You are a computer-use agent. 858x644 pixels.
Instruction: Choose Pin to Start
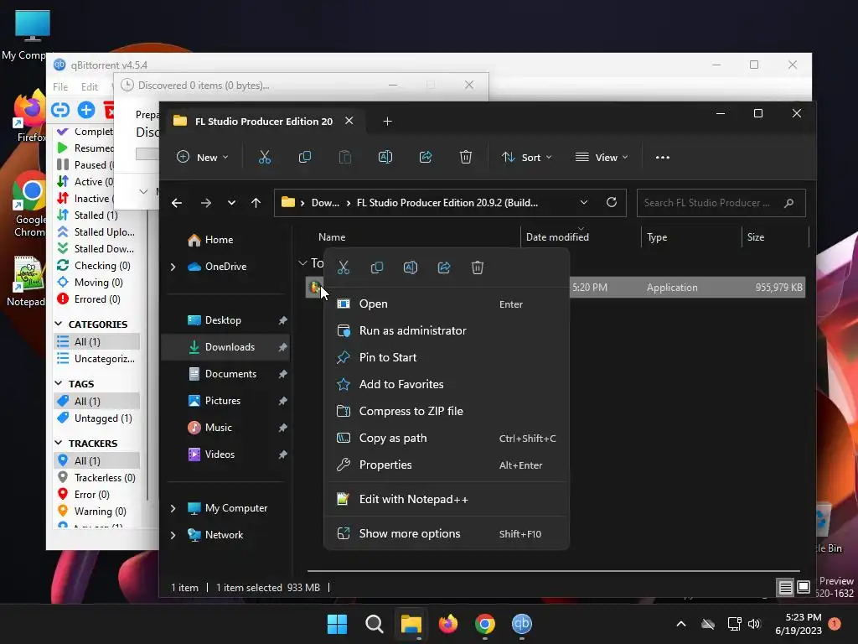point(447,357)
